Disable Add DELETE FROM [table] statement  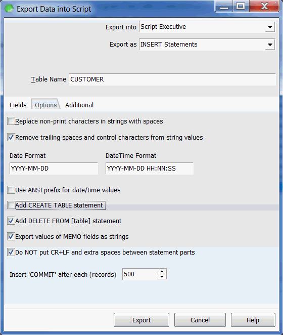pos(11,221)
